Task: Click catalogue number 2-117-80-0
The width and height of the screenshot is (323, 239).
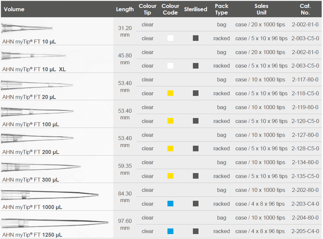Action: coord(305,79)
